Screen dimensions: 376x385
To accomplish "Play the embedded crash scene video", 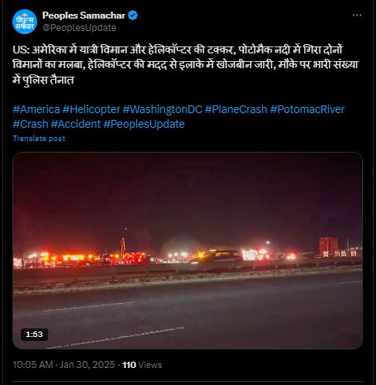I will tap(187, 250).
